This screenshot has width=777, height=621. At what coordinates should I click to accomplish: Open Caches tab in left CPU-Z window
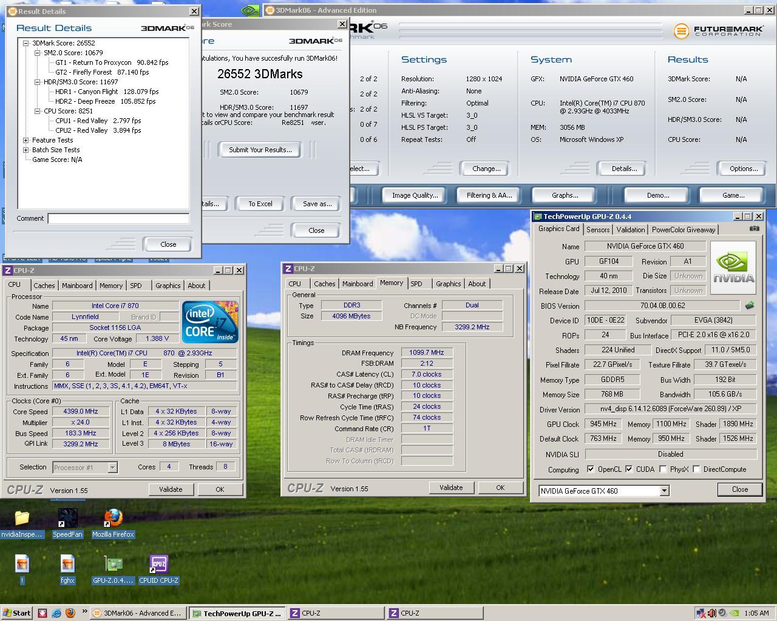tap(44, 286)
